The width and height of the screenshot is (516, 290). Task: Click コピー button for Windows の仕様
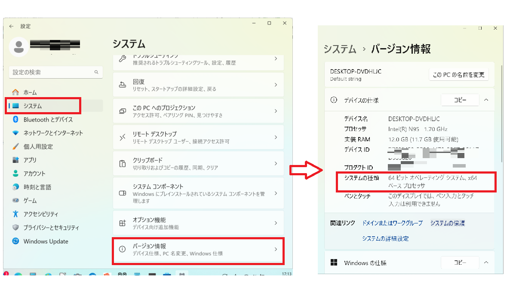(460, 263)
